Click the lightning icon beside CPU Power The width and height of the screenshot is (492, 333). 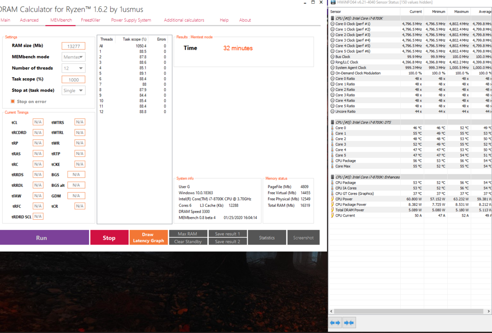(x=333, y=199)
